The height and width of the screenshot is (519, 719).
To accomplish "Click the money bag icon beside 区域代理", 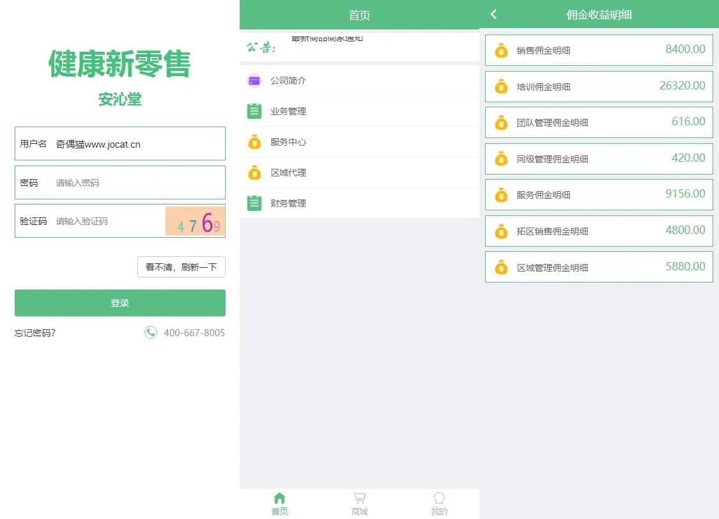I will (254, 173).
